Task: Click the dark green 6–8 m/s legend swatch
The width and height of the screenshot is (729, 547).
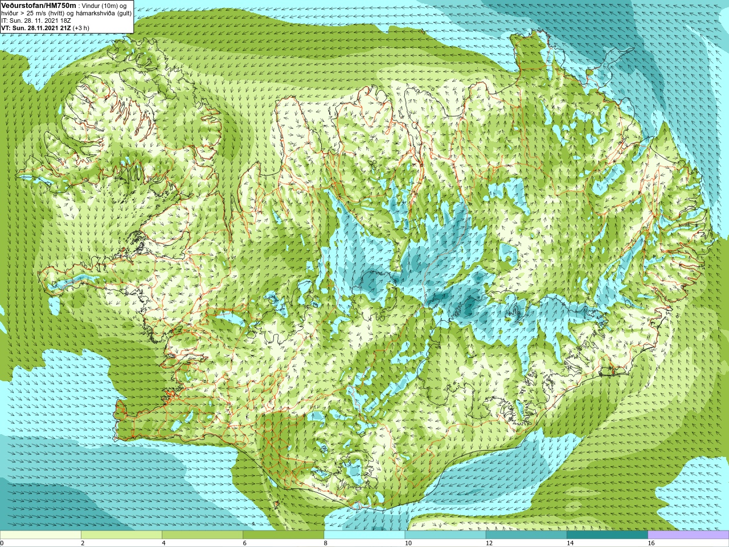Action: pos(284,534)
